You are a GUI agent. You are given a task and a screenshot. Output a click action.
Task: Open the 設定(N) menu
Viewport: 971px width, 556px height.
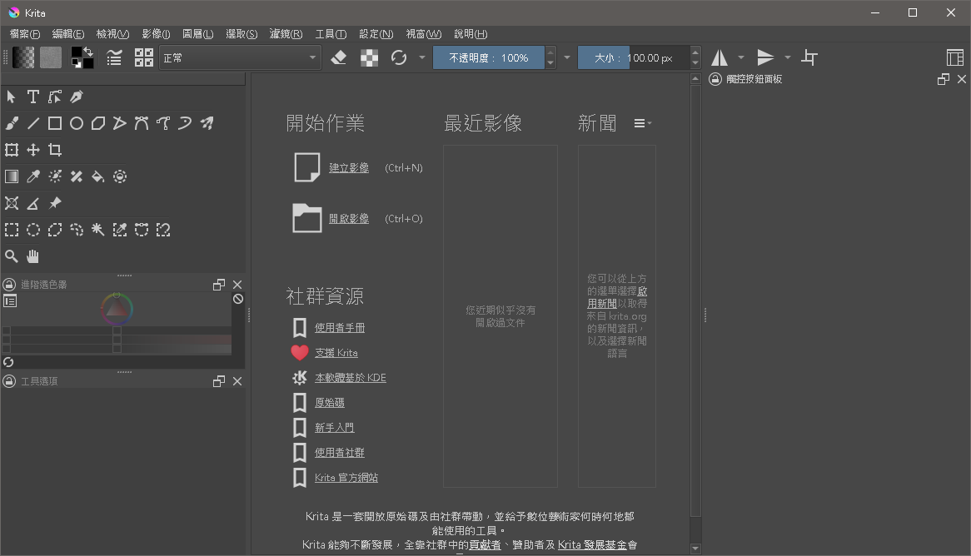376,34
